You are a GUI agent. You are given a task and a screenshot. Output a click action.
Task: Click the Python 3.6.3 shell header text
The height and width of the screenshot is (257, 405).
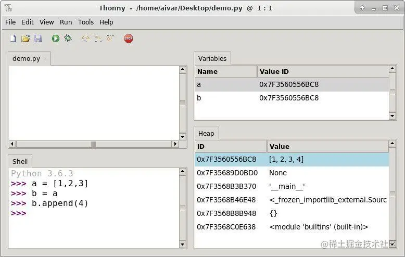pyautogui.click(x=42, y=173)
